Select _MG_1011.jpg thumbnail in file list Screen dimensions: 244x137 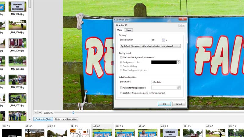(17, 61)
